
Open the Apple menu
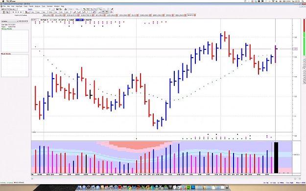click(3, 1)
